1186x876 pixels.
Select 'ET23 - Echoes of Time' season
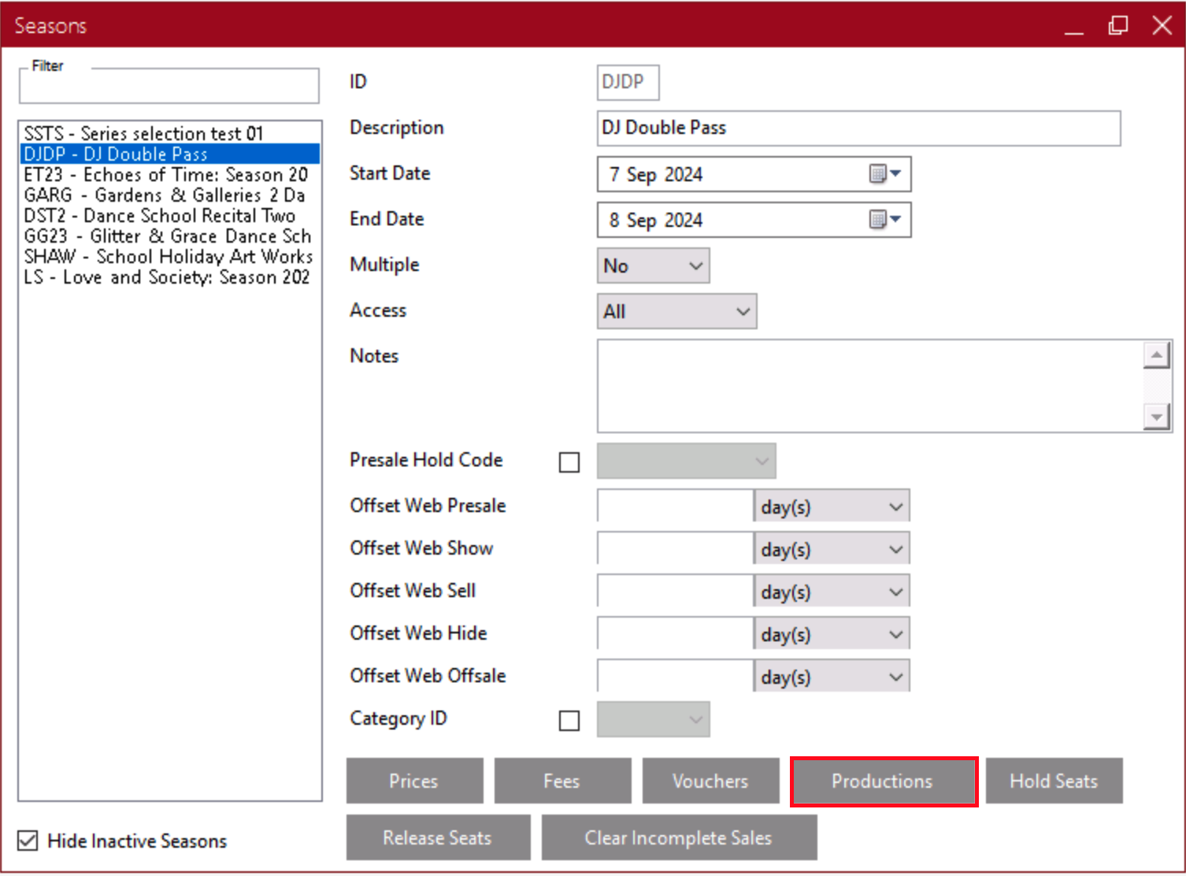(x=170, y=174)
